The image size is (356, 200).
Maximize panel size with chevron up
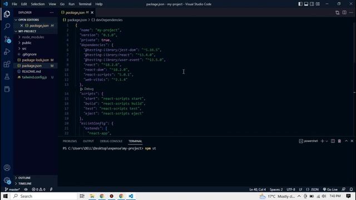(x=346, y=141)
